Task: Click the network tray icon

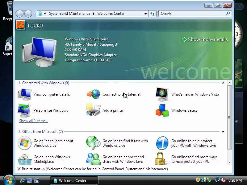Action: click(217, 180)
